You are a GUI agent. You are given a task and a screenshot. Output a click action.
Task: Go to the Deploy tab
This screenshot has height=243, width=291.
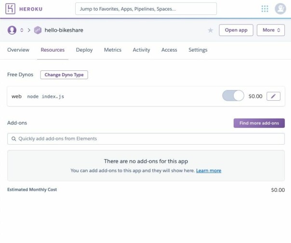point(84,50)
